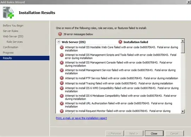The image size is (191, 137).
Task: Select the Progress step
Action: coord(8,52)
